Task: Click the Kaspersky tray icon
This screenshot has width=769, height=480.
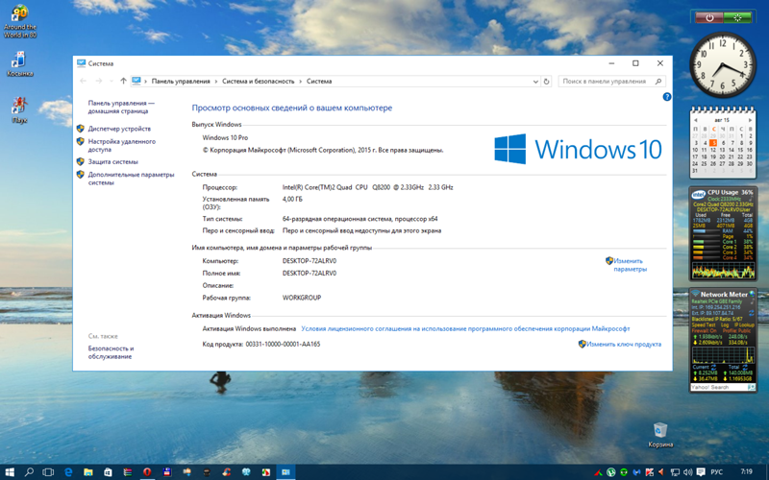Action: pyautogui.click(x=650, y=472)
